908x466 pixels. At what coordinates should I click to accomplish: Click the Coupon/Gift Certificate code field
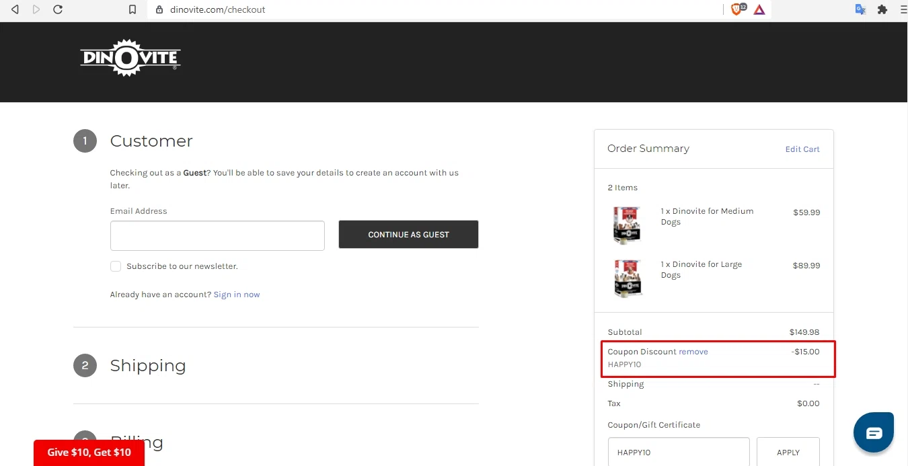pos(679,452)
